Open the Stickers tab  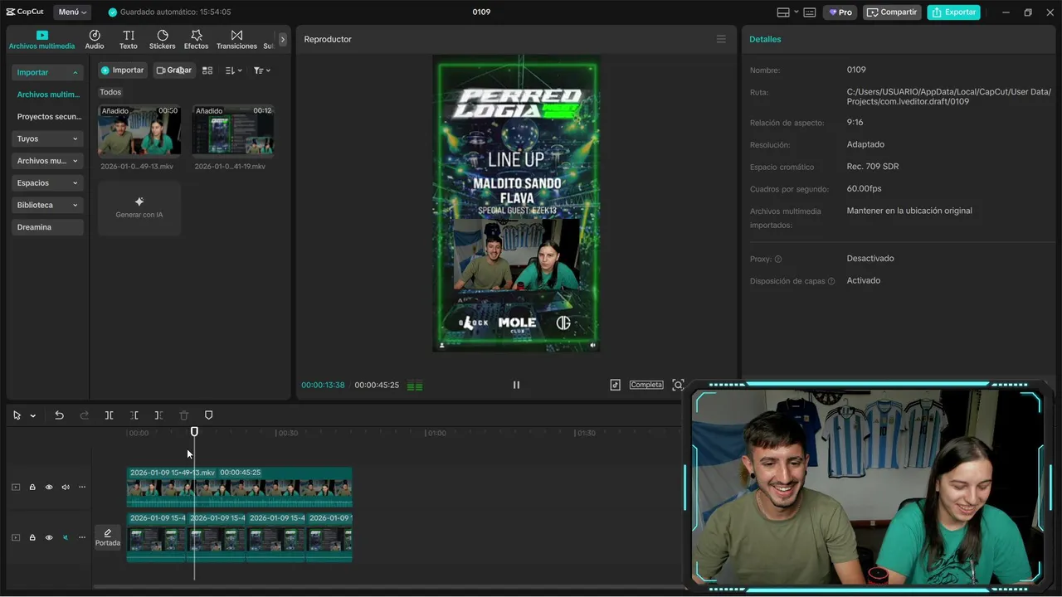click(163, 40)
